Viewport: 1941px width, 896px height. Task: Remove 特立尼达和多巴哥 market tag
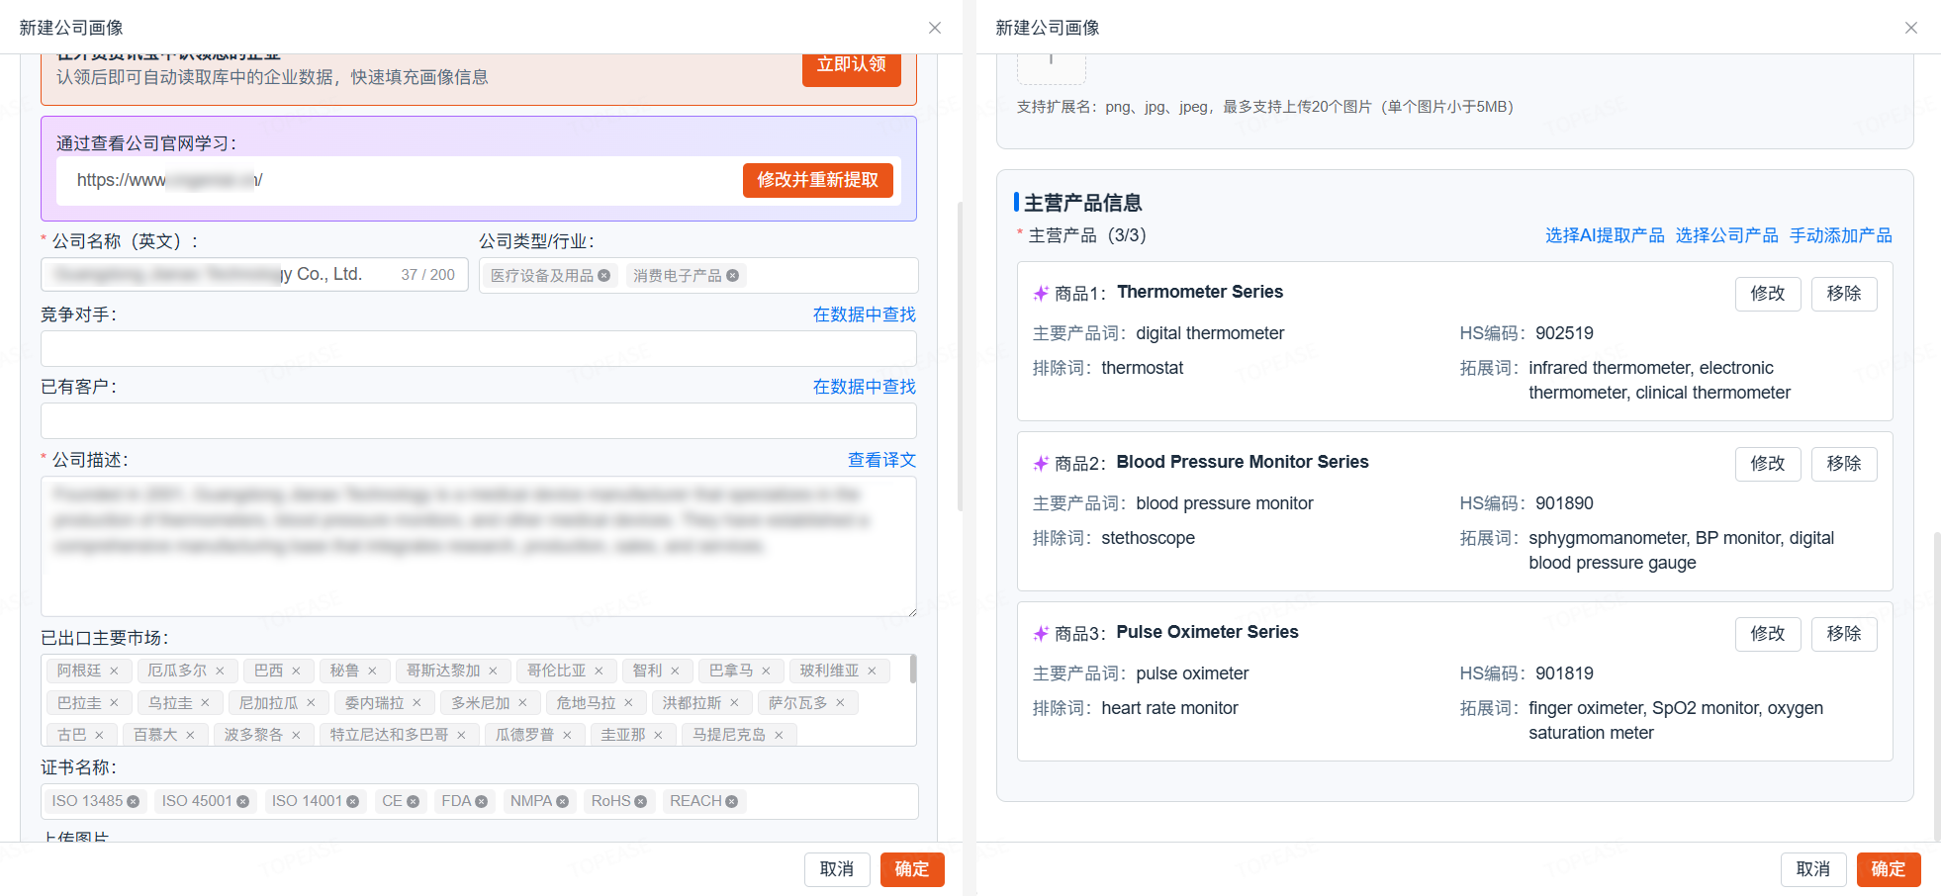(x=461, y=735)
